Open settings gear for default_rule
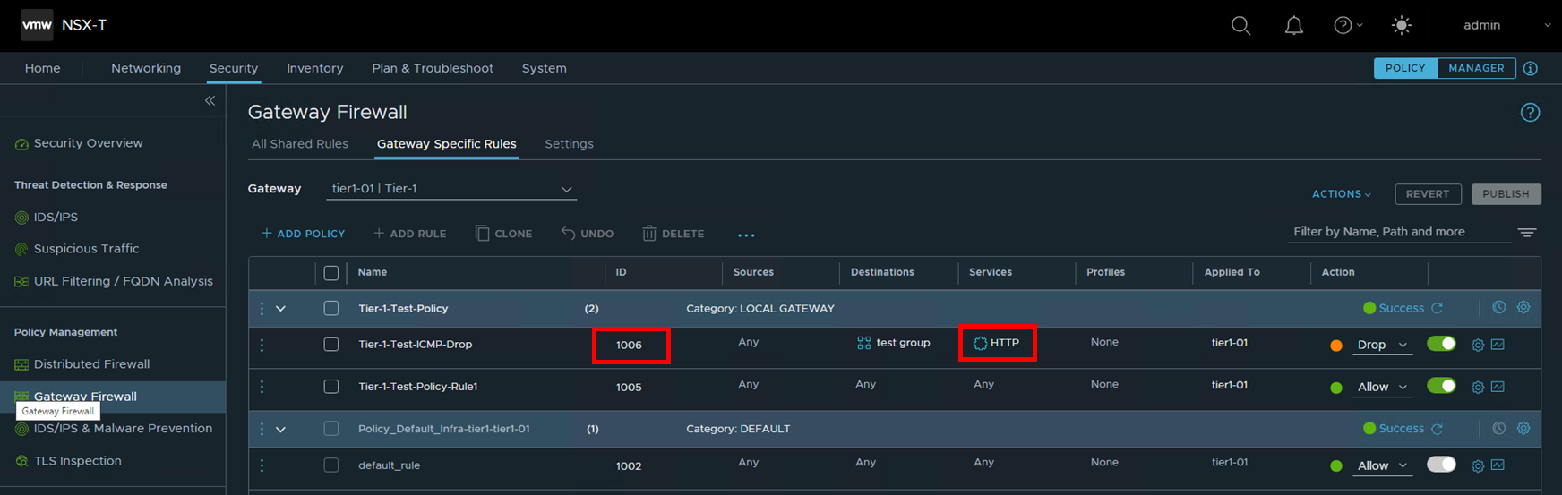Screen dimensions: 1562x495 point(1478,465)
